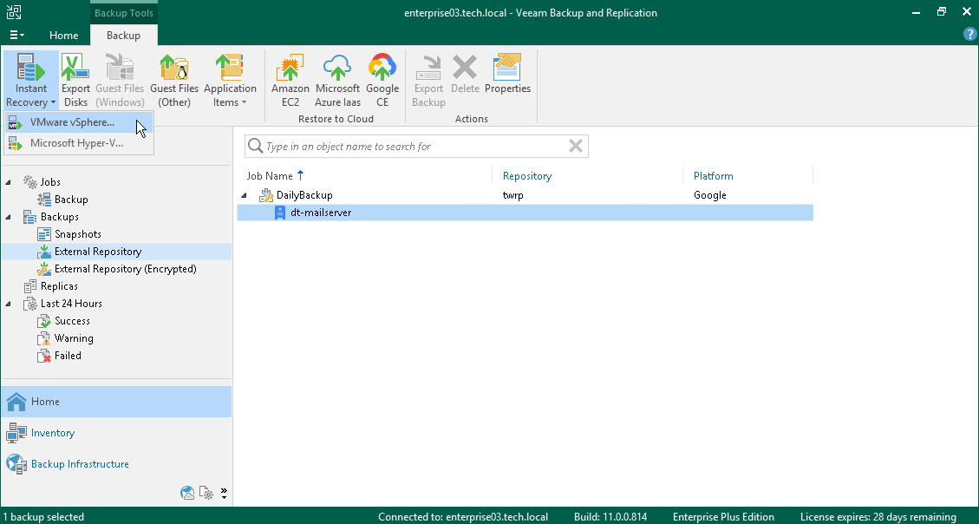
Task: Select the unencrypted External Repository tree node
Action: click(x=98, y=252)
